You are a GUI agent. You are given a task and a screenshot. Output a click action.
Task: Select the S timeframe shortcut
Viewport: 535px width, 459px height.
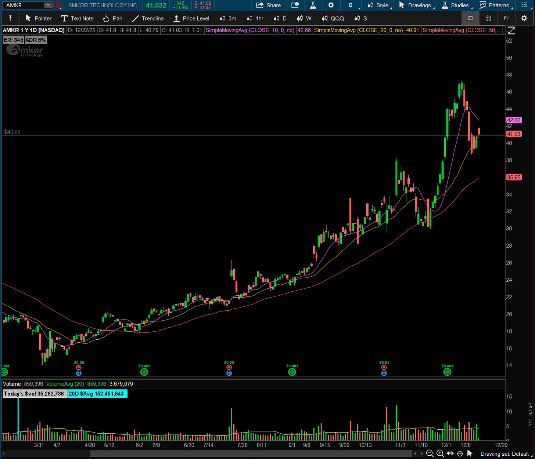pyautogui.click(x=361, y=18)
